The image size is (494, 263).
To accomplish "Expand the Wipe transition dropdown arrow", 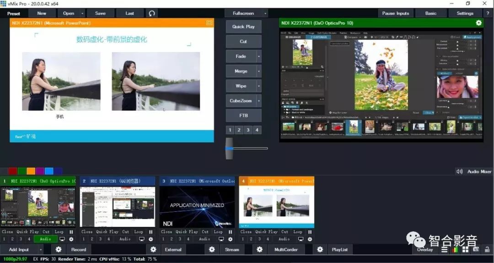I will coord(258,86).
